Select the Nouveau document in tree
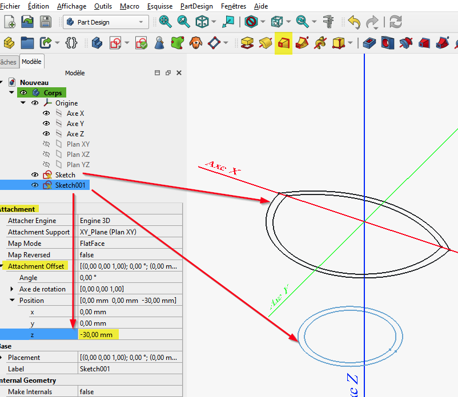Screen dimensions: 458x397 pos(34,83)
